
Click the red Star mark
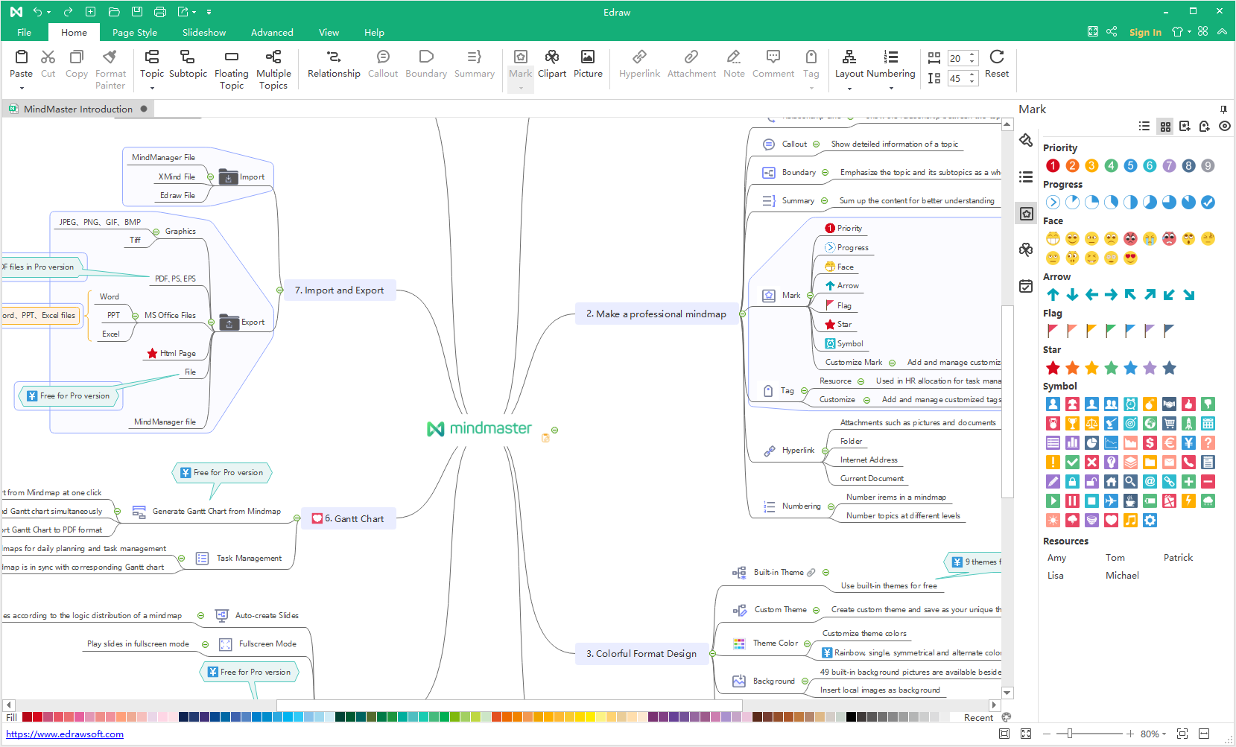pos(1052,368)
